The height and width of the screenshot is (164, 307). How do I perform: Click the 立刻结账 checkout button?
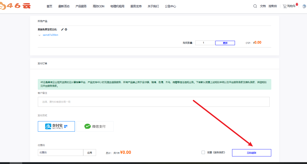pos(251,153)
